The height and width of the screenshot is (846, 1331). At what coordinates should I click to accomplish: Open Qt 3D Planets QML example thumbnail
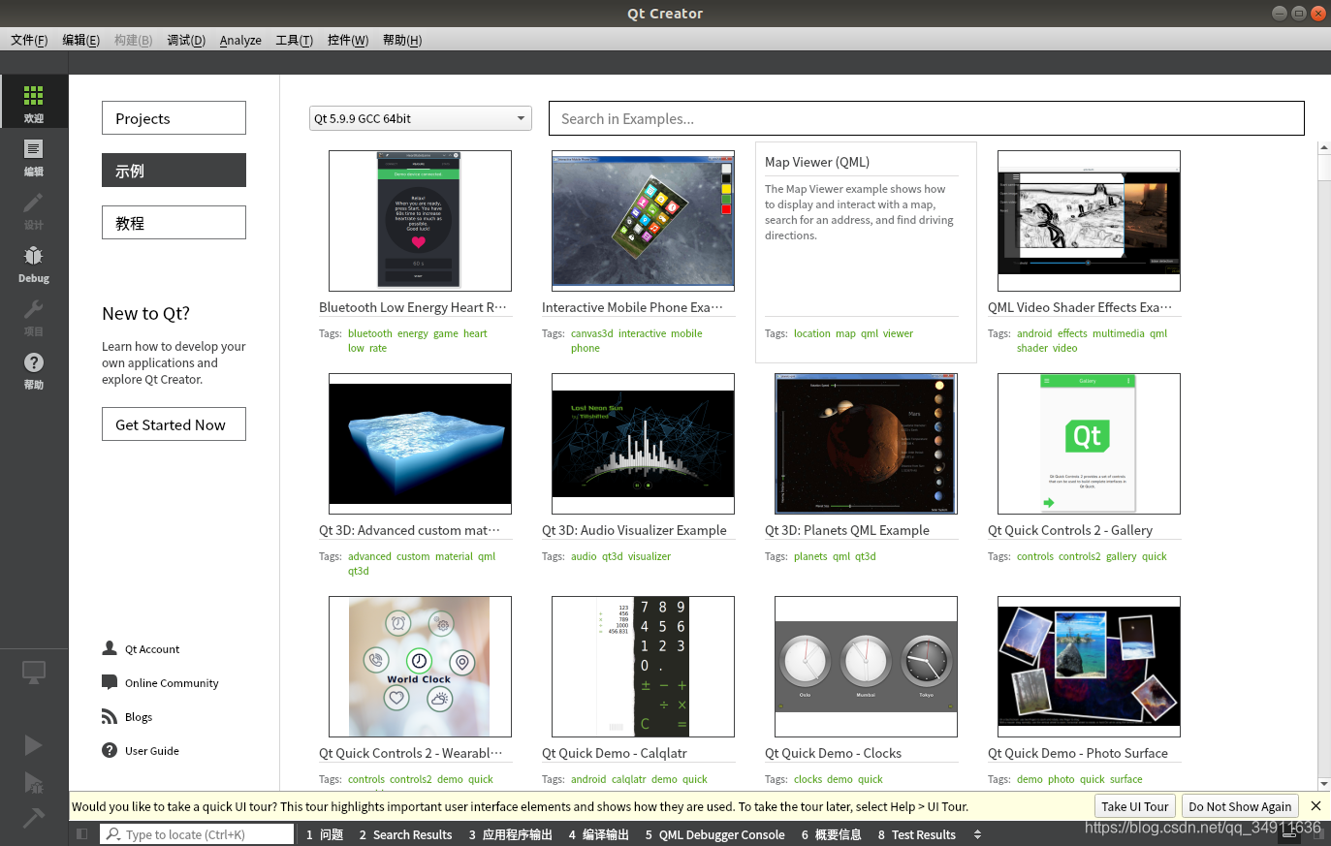[866, 444]
